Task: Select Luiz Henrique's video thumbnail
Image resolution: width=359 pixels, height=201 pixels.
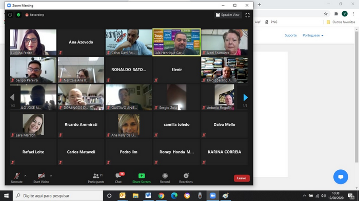Action: [x=176, y=42]
